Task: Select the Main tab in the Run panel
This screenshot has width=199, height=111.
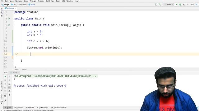Action: tap(15, 73)
